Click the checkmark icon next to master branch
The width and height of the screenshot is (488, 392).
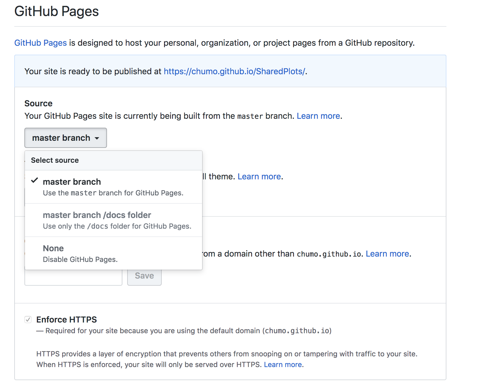(35, 180)
